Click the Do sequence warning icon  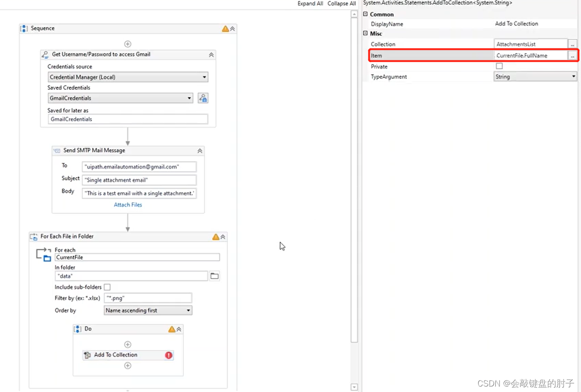tap(172, 329)
